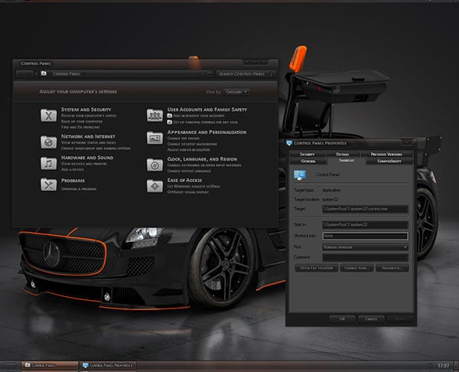The height and width of the screenshot is (372, 459).
Task: Click Optimize visual display link
Action: [x=188, y=192]
